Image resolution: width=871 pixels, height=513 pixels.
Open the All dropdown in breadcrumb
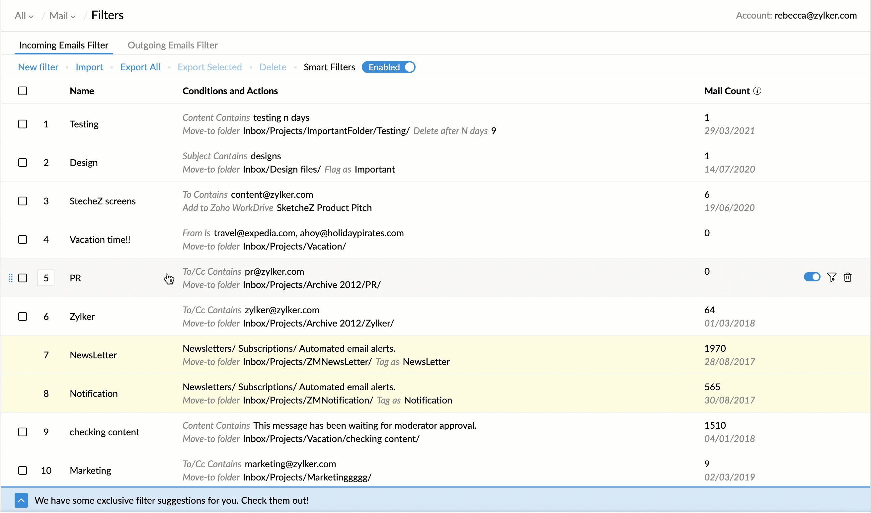[x=24, y=16]
